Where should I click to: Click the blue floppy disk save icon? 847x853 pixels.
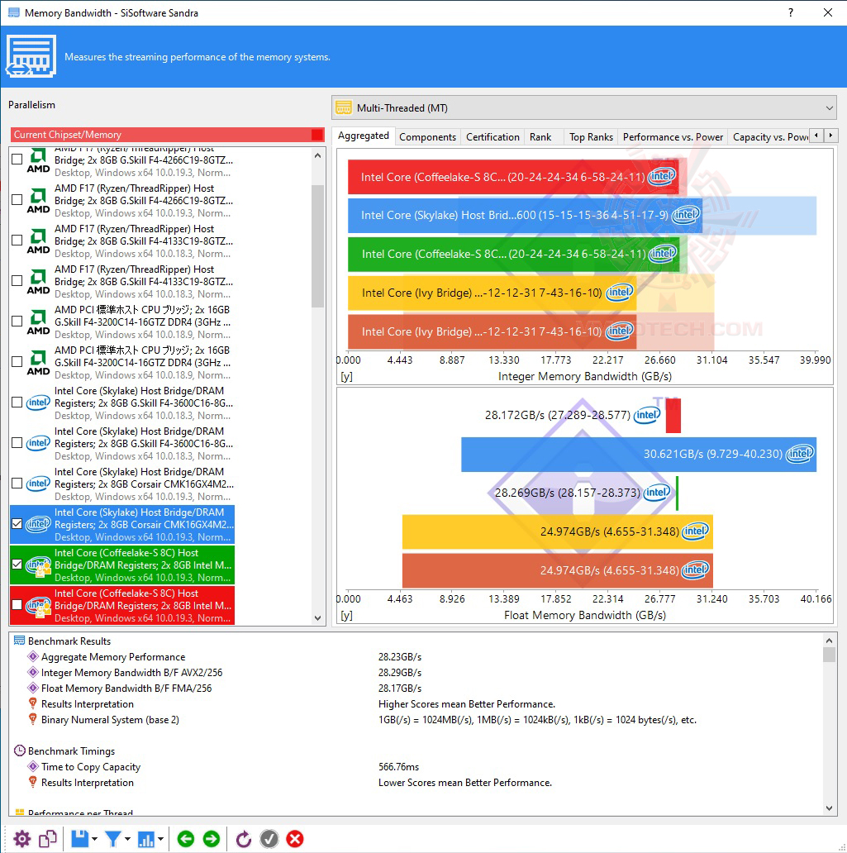(x=80, y=839)
